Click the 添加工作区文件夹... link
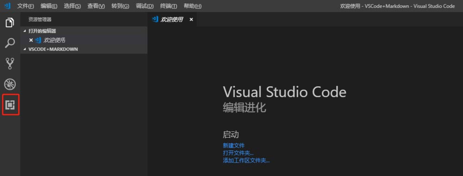The image size is (463, 176). pos(246,161)
